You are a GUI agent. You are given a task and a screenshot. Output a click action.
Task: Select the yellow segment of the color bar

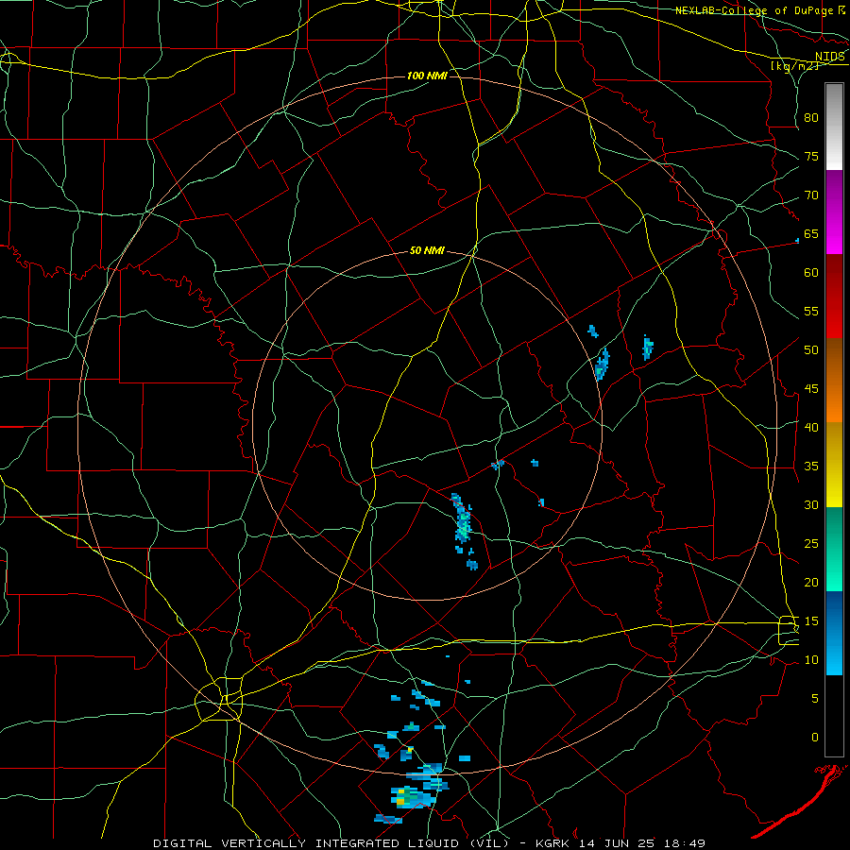coord(834,465)
